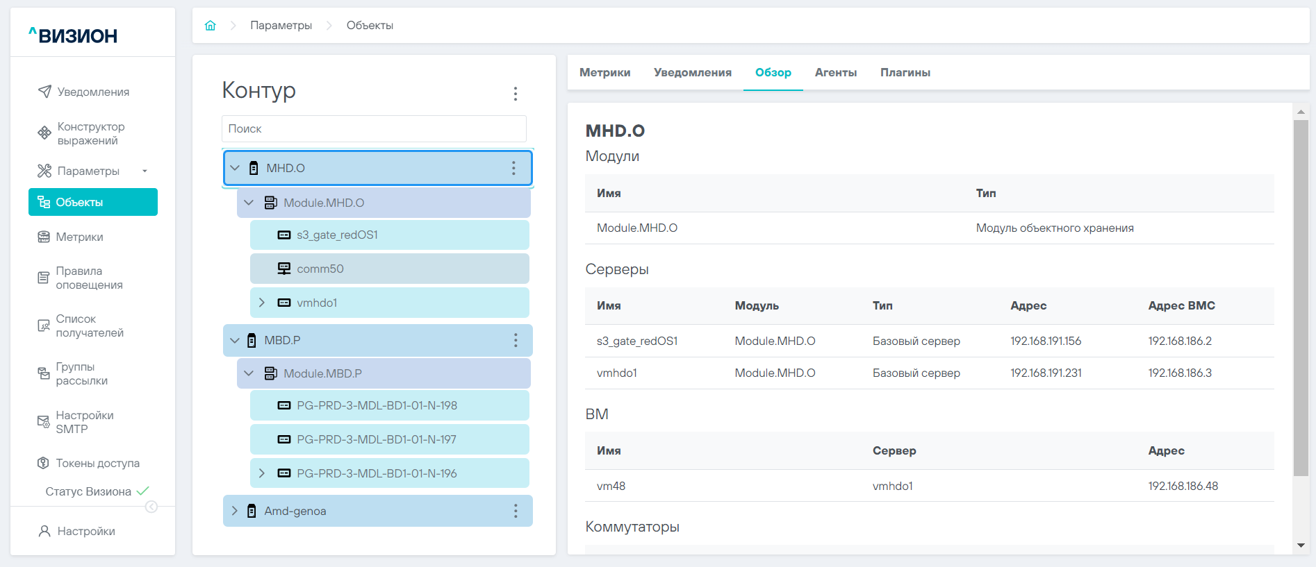The image size is (1316, 567).
Task: Open the MBD.P row options menu
Action: 515,340
